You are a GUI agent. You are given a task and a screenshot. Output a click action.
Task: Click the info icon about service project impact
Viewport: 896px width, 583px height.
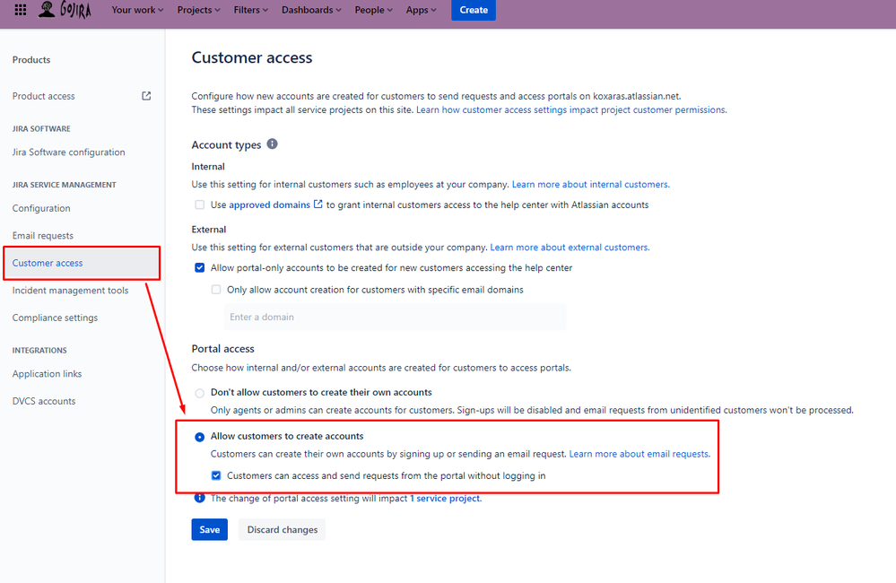click(x=199, y=498)
